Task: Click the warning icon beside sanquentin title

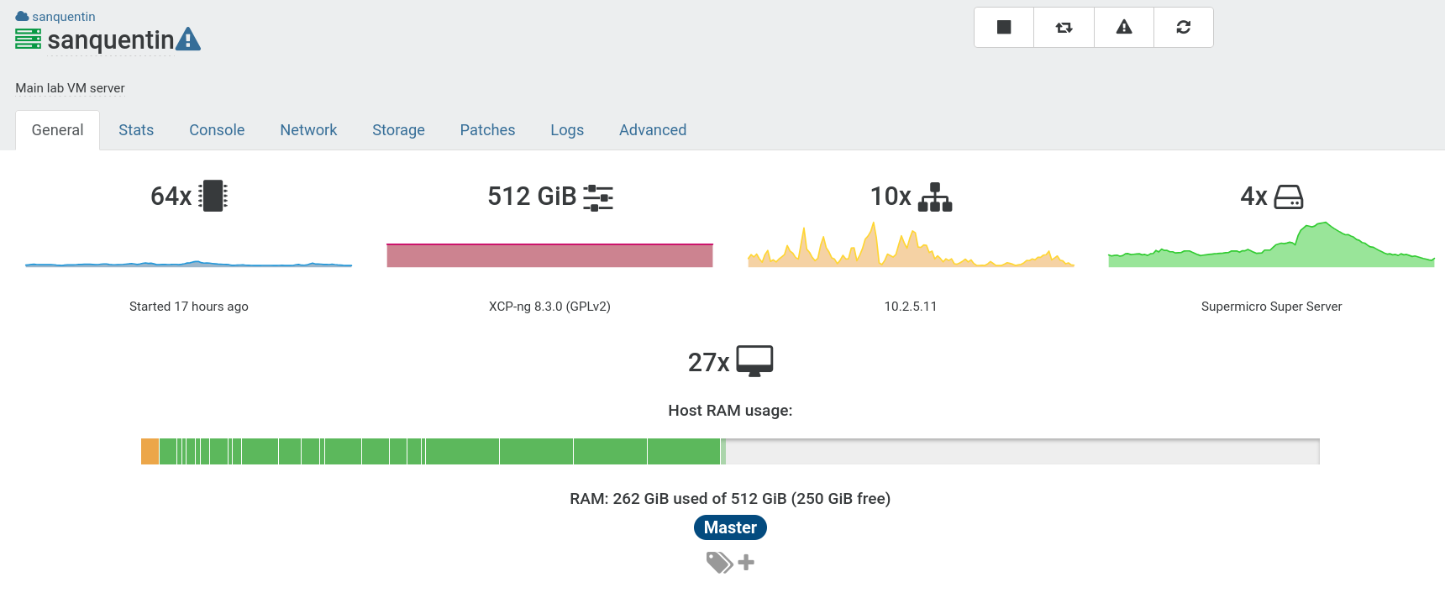Action: coord(188,39)
